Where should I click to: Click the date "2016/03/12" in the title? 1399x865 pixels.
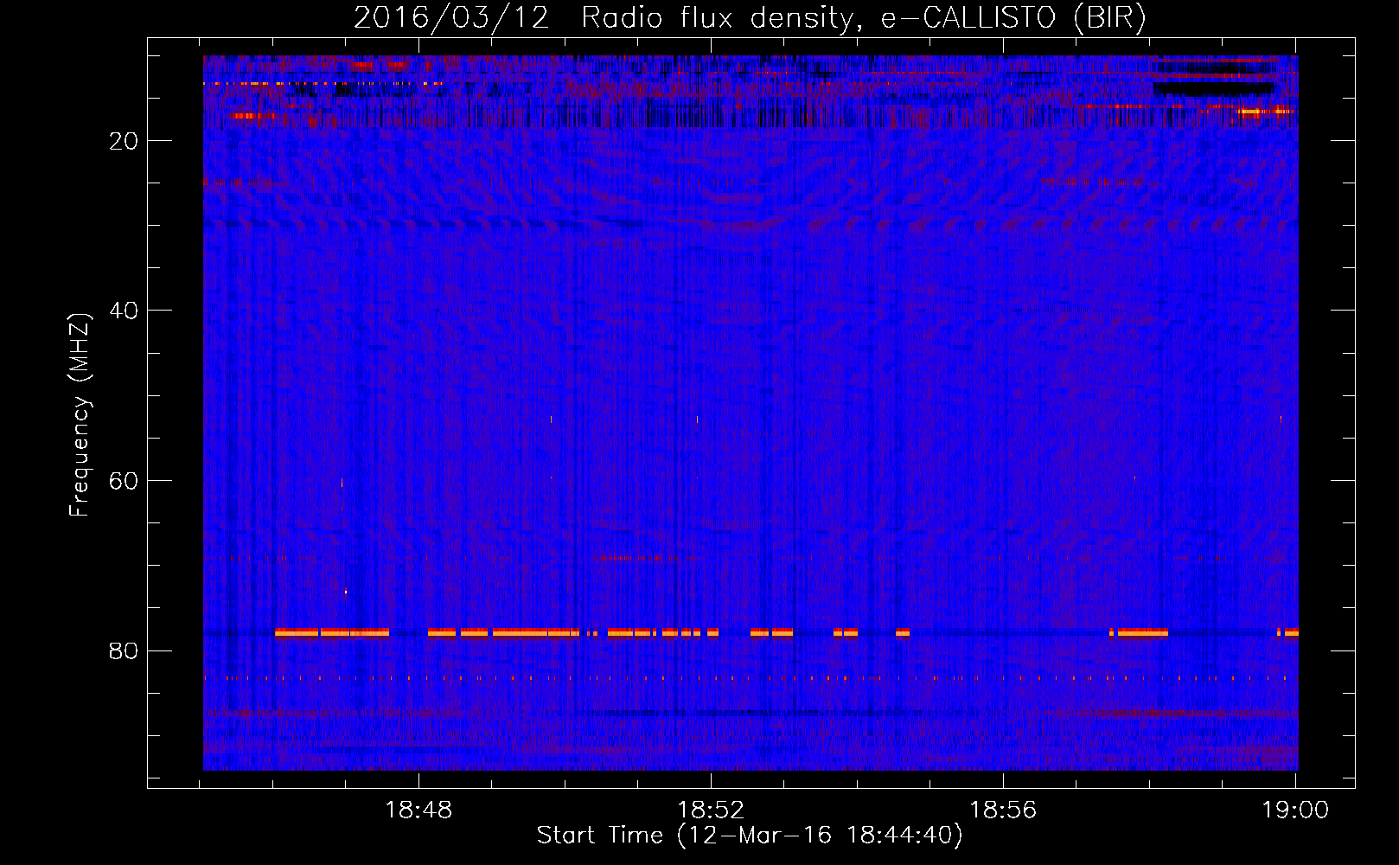coord(451,18)
